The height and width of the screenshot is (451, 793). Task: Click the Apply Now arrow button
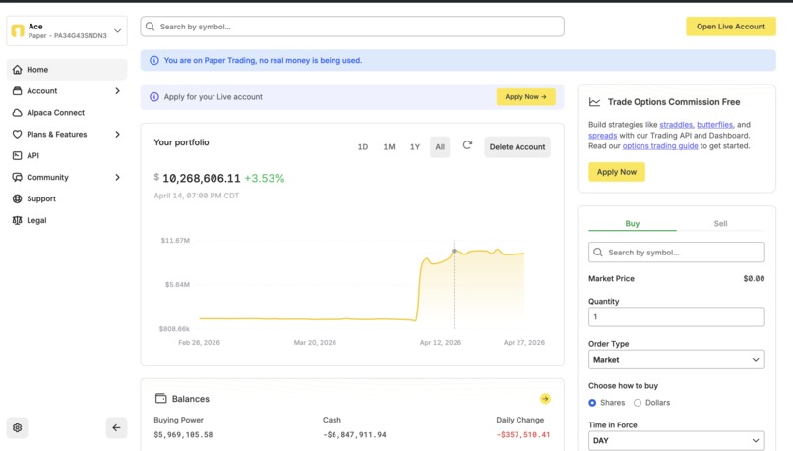pyautogui.click(x=526, y=97)
